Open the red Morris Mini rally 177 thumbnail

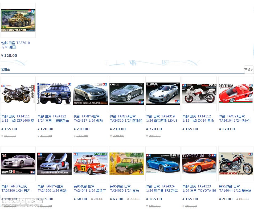coord(91,164)
